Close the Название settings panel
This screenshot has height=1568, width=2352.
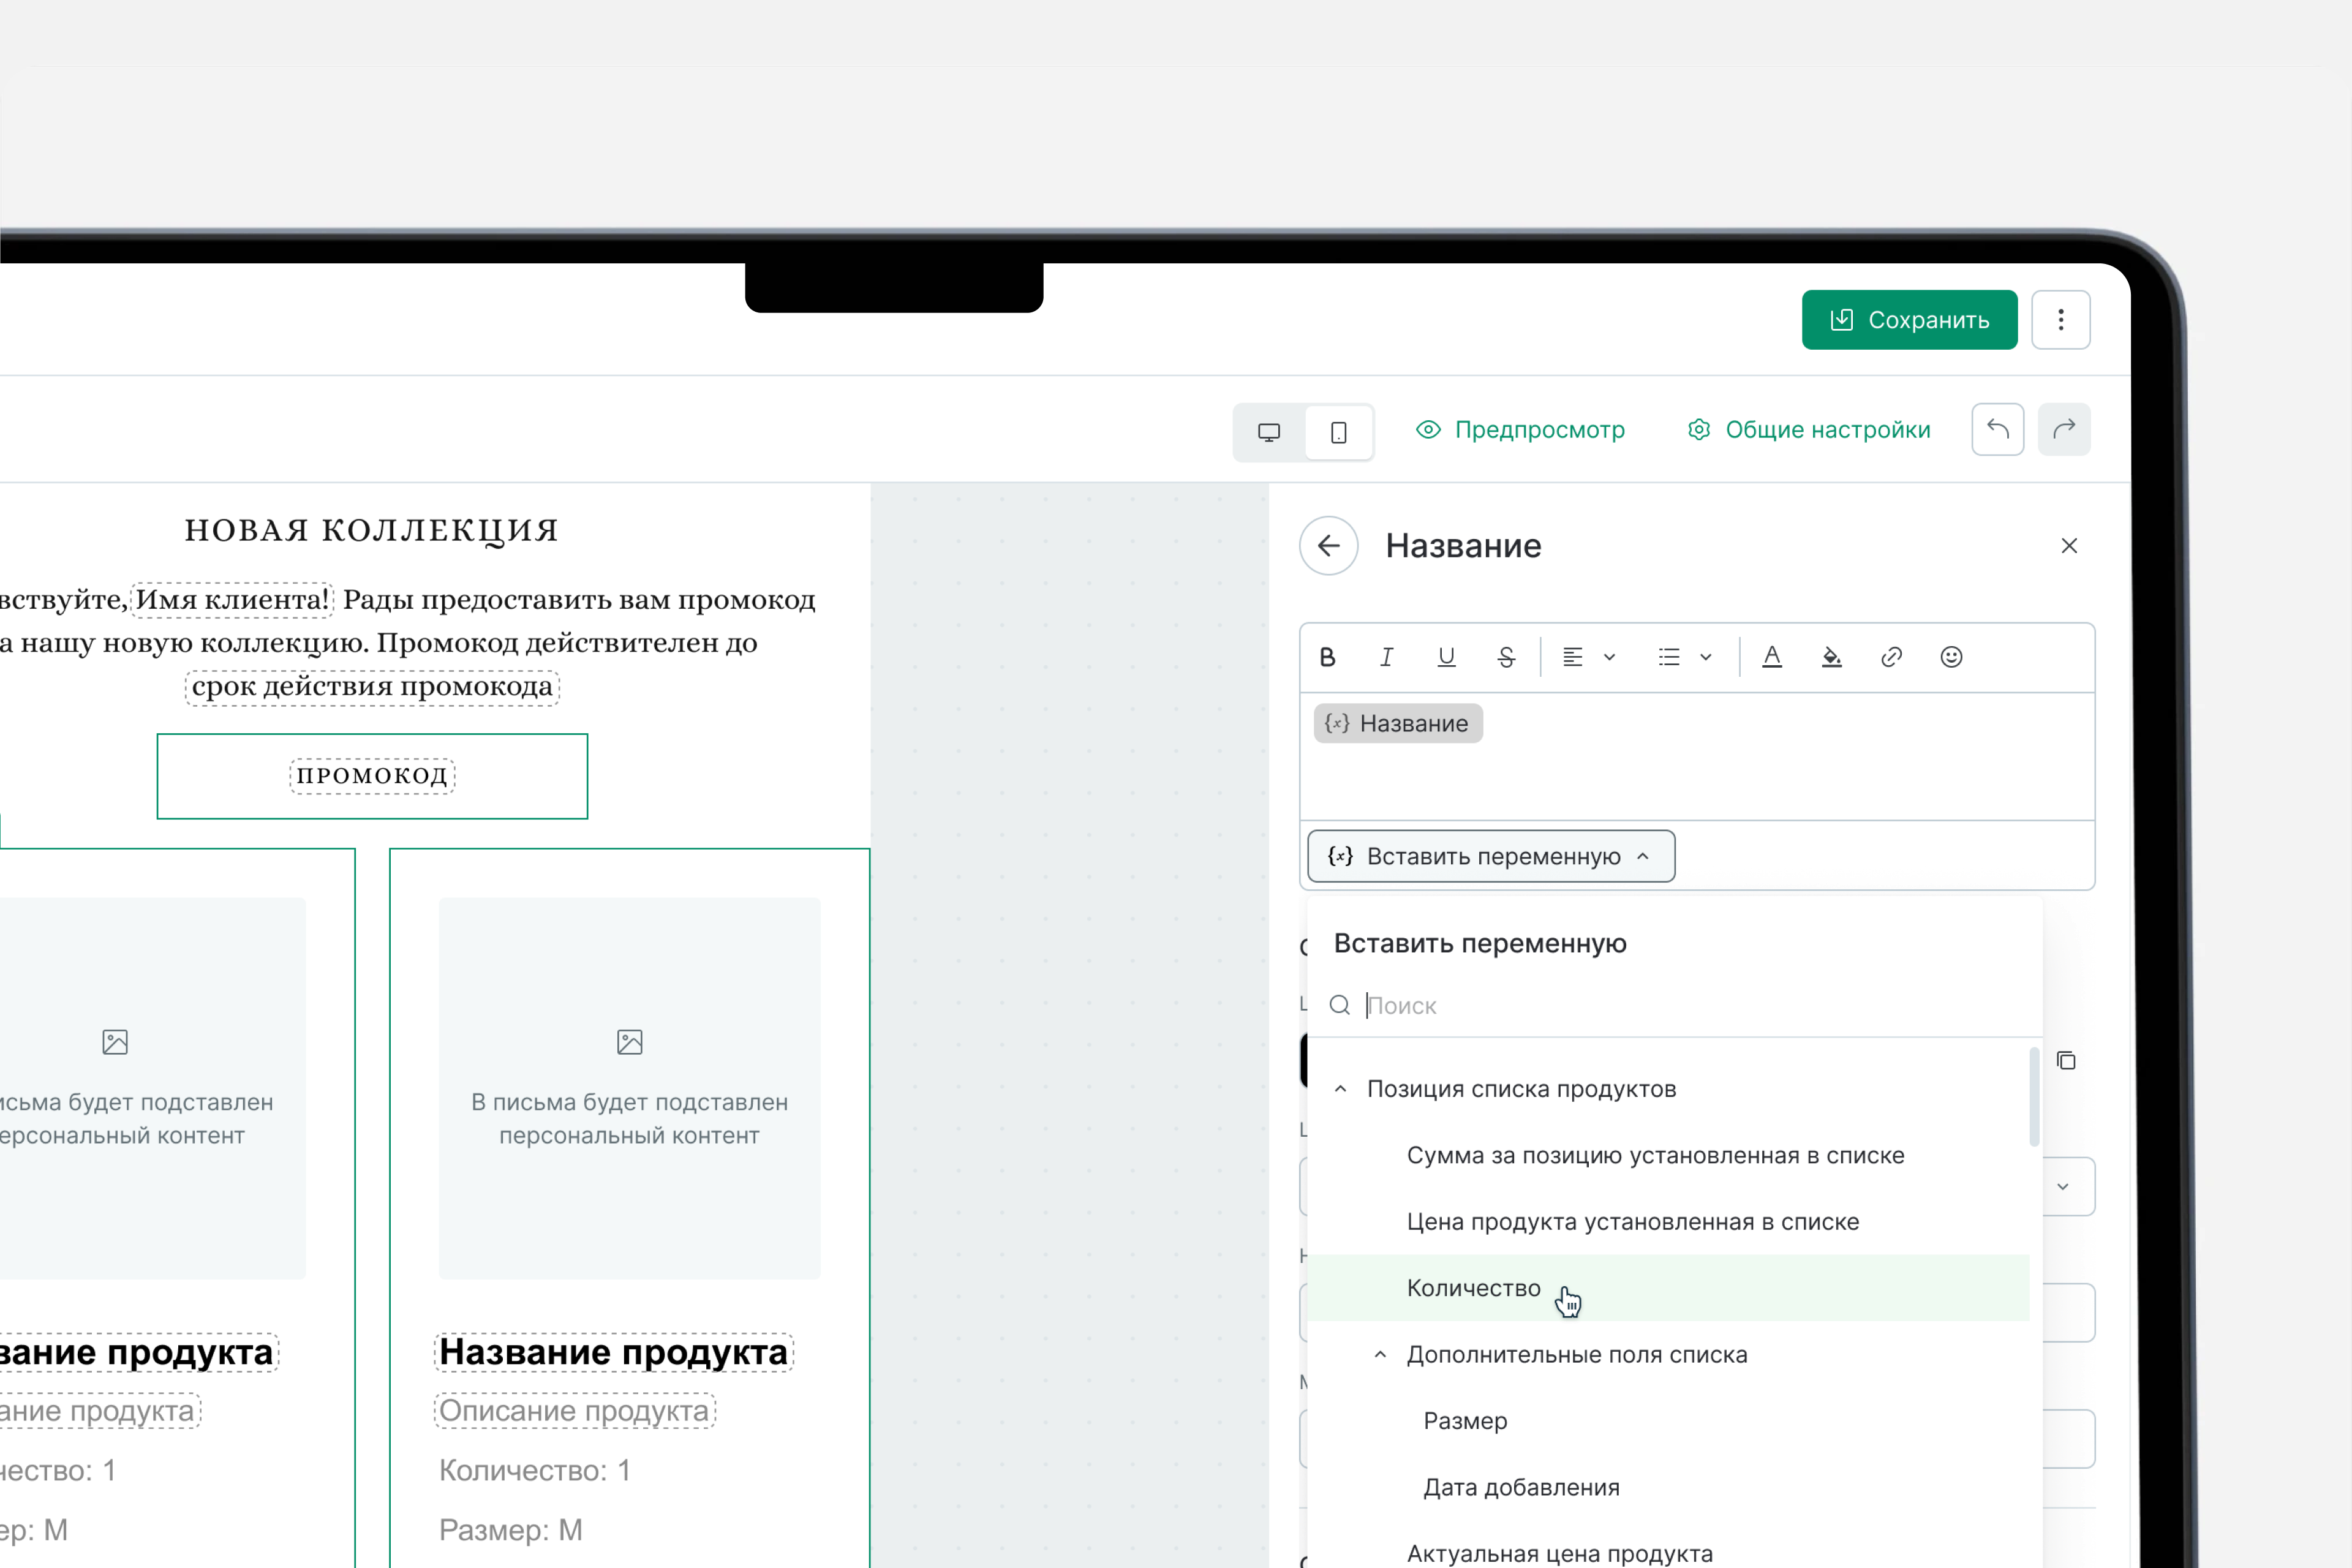click(x=2069, y=545)
